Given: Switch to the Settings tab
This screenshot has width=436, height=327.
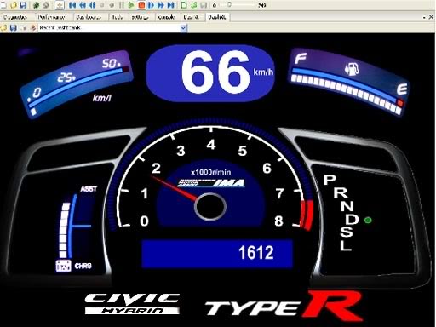Looking at the screenshot, I should (x=141, y=17).
